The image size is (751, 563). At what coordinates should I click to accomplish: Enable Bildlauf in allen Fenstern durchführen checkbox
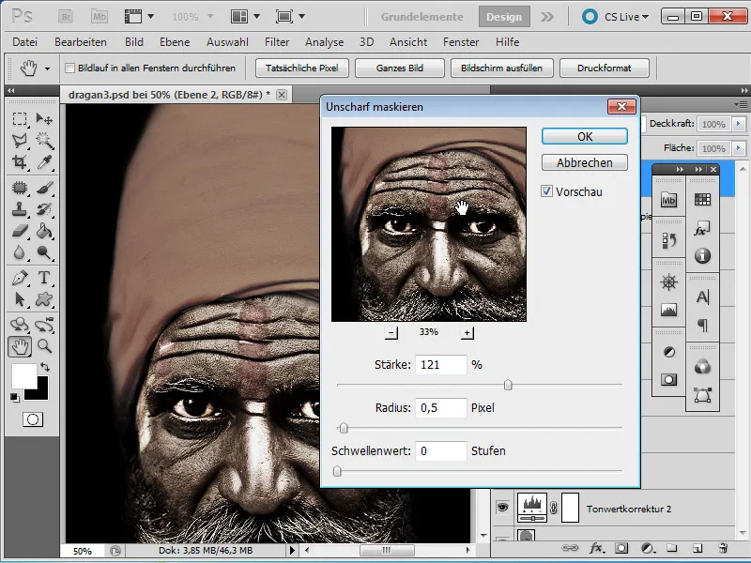point(69,68)
